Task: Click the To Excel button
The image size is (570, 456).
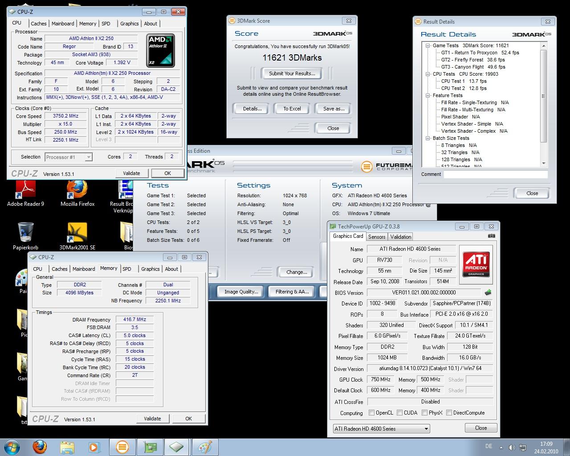Action: pyautogui.click(x=292, y=109)
